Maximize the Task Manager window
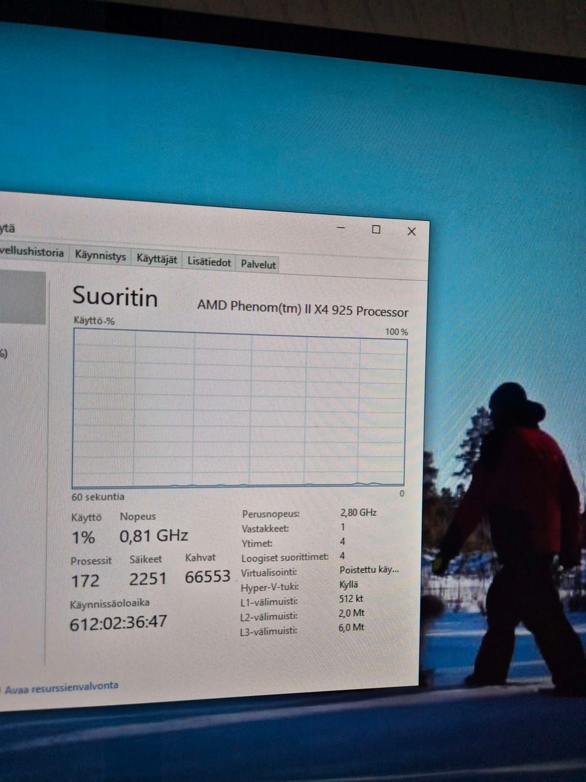Image resolution: width=586 pixels, height=782 pixels. tap(376, 230)
